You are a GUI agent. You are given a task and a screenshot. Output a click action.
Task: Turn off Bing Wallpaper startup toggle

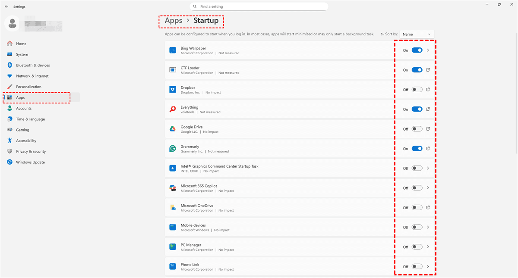tap(417, 50)
